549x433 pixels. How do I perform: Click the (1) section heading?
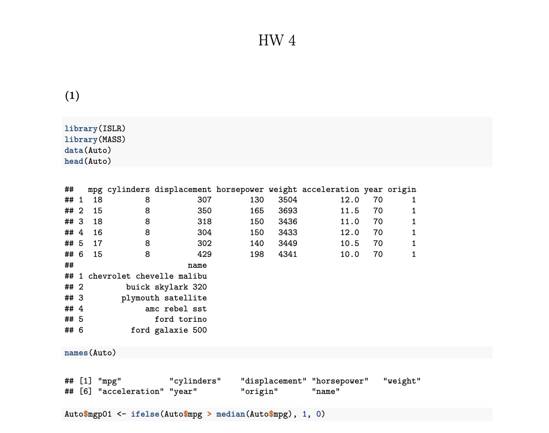pos(72,96)
